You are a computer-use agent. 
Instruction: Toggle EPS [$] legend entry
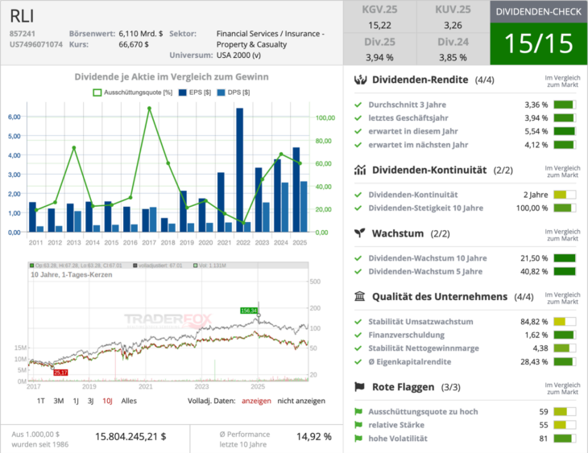coord(195,93)
